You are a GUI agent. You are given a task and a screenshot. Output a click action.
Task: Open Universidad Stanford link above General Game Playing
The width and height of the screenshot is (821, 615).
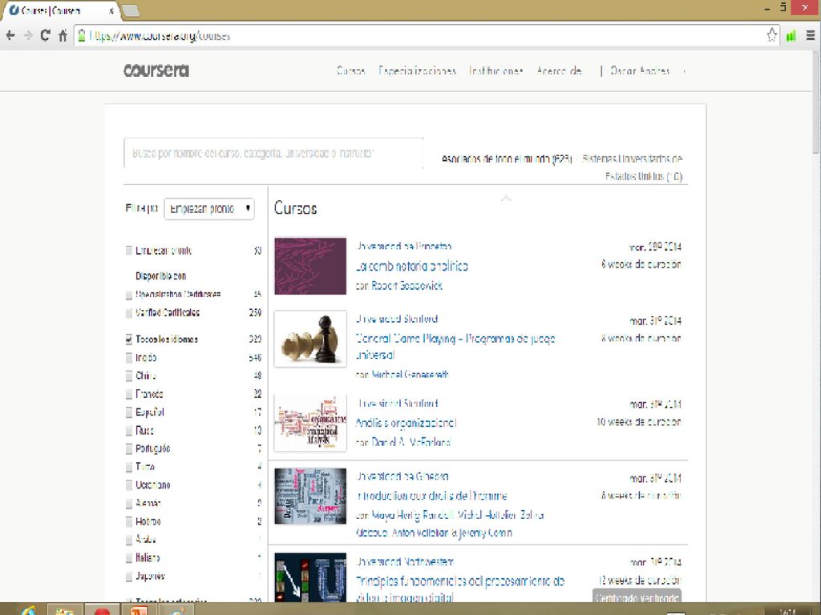pos(396,319)
